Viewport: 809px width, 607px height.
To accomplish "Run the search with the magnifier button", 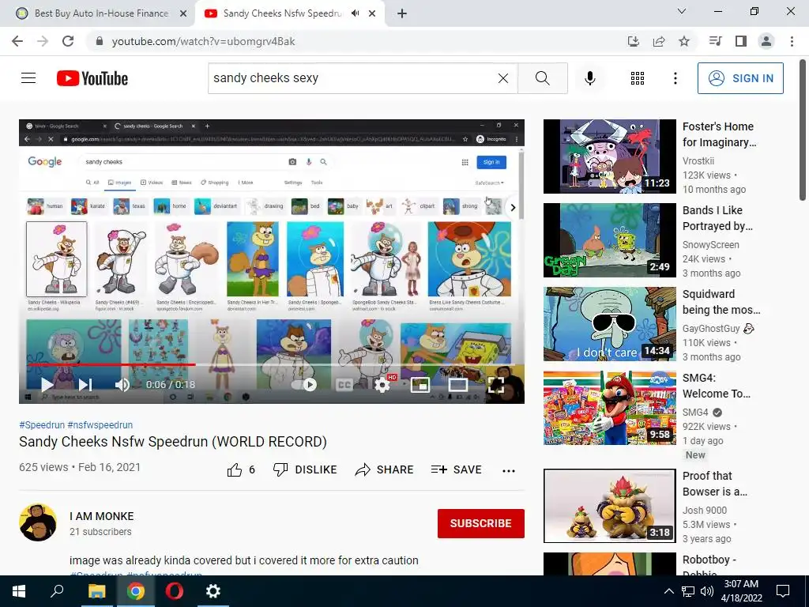I will coord(542,78).
